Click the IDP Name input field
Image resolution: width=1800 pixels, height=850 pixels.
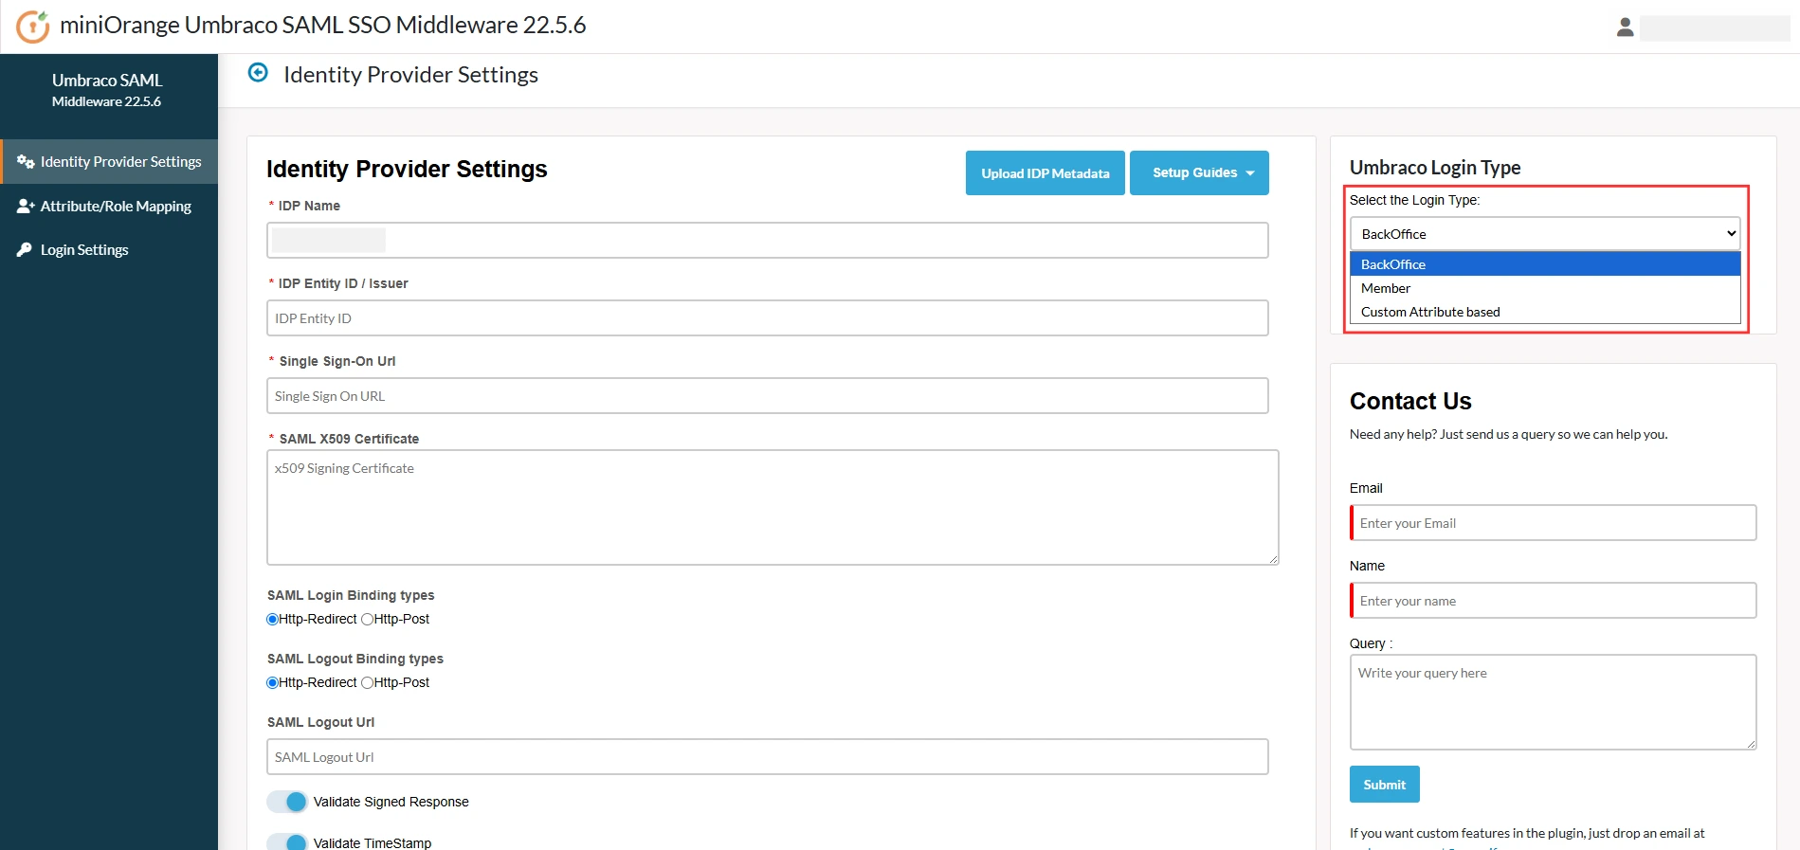click(x=768, y=241)
